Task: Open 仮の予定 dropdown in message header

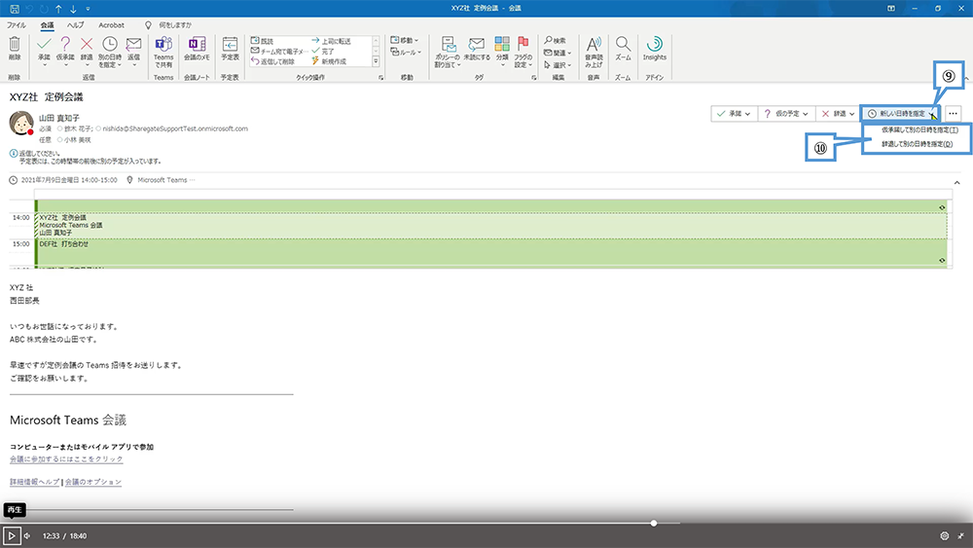Action: 785,114
